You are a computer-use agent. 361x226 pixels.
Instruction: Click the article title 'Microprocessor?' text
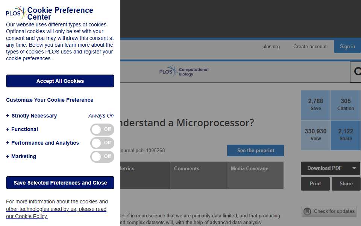coord(215,123)
